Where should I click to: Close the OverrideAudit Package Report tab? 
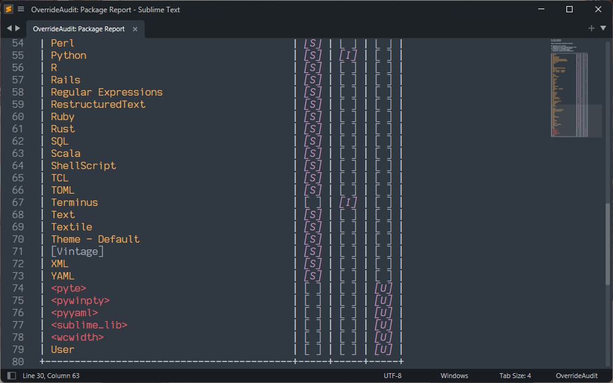[135, 29]
